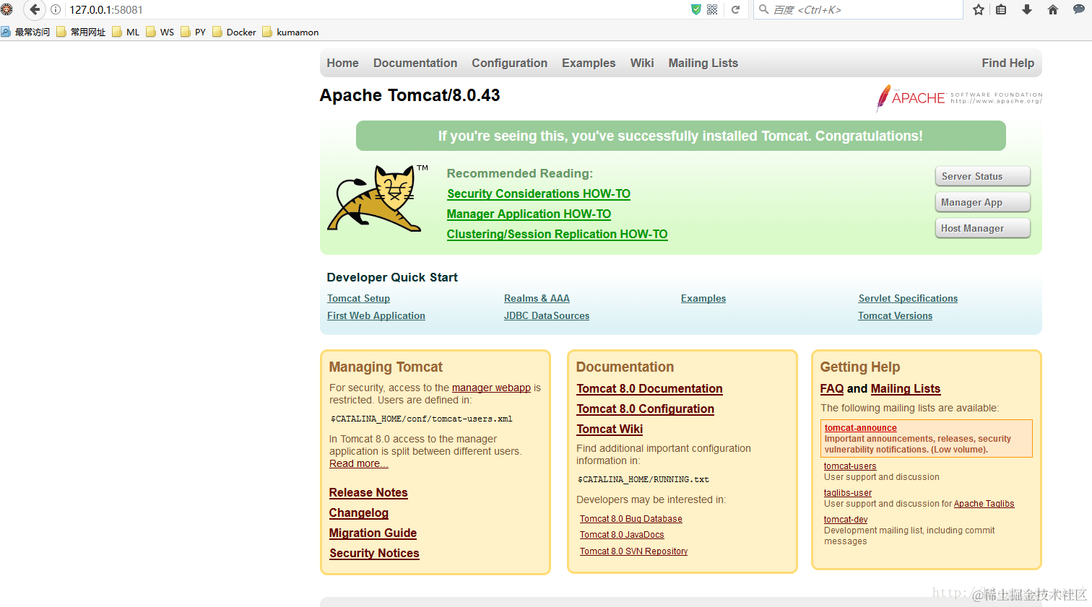Open Tomcat Versions link
Viewport: 1092px width, 607px height.
(895, 315)
